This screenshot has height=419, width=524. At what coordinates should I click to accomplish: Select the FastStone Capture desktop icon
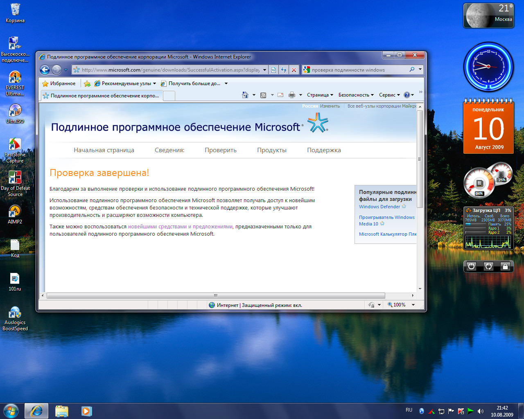pos(15,151)
